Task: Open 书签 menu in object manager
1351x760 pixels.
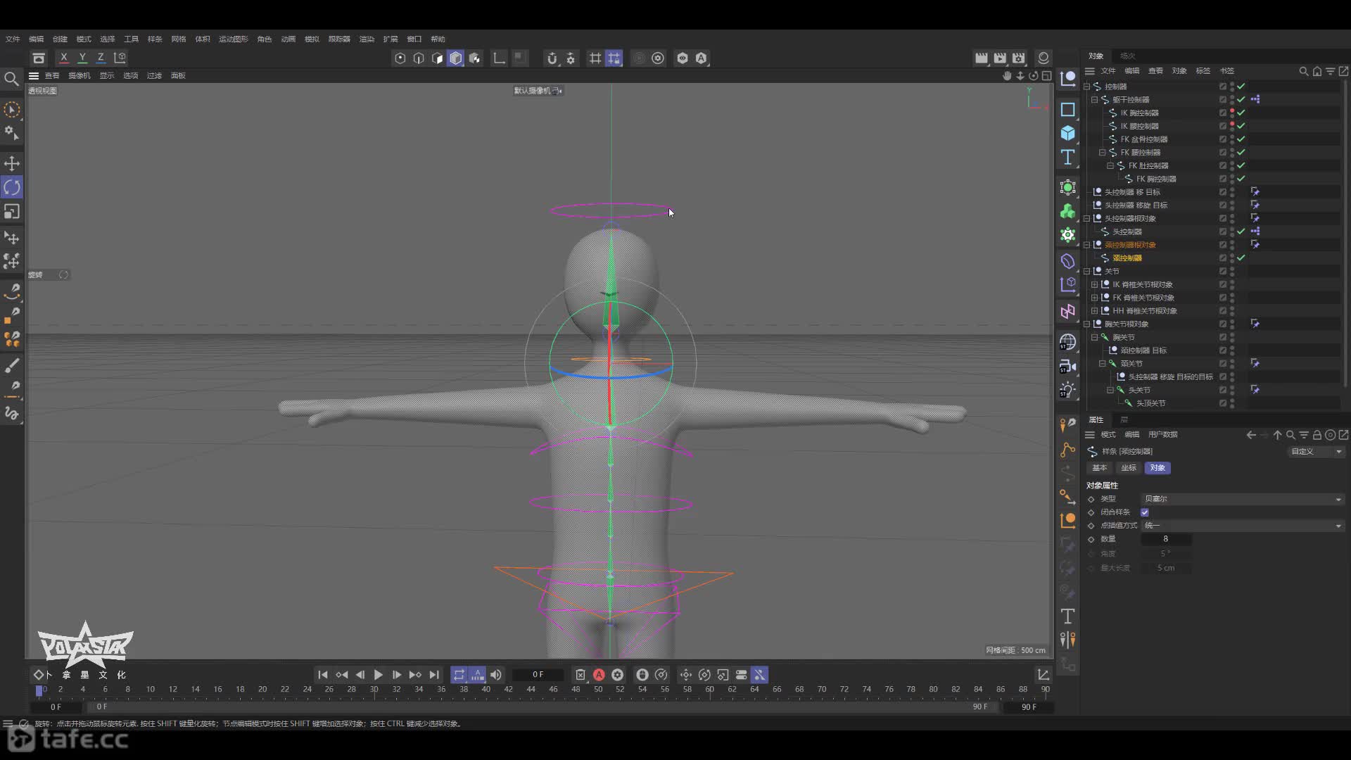Action: (1227, 71)
